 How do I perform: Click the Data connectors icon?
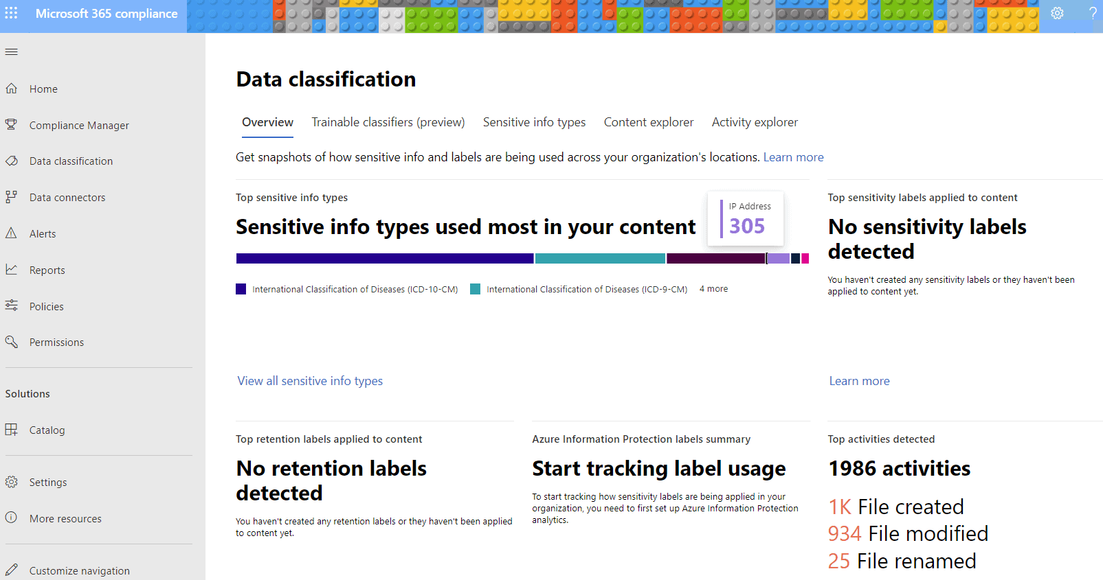click(12, 197)
